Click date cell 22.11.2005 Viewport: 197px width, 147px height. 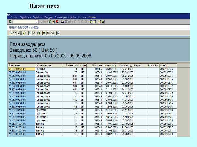pyautogui.click(x=126, y=110)
